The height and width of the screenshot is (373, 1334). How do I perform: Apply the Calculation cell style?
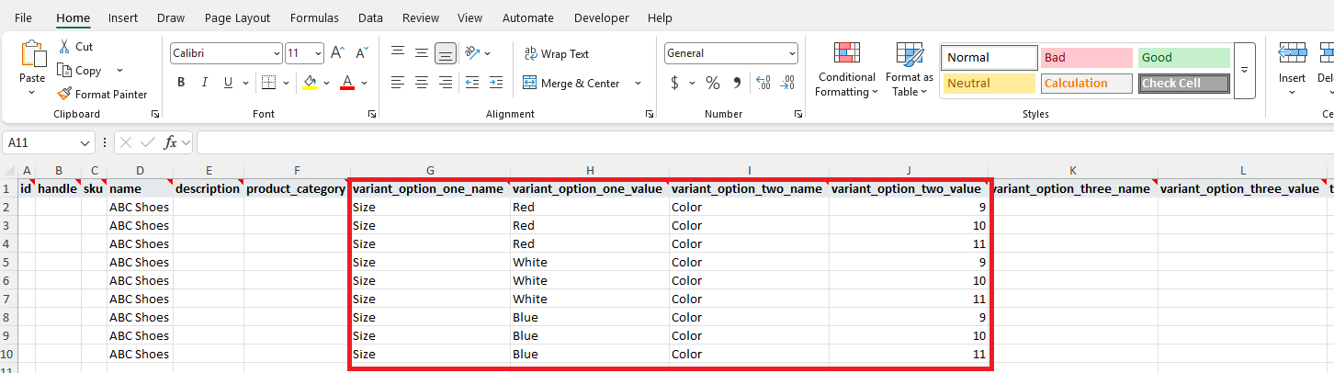coord(1087,83)
